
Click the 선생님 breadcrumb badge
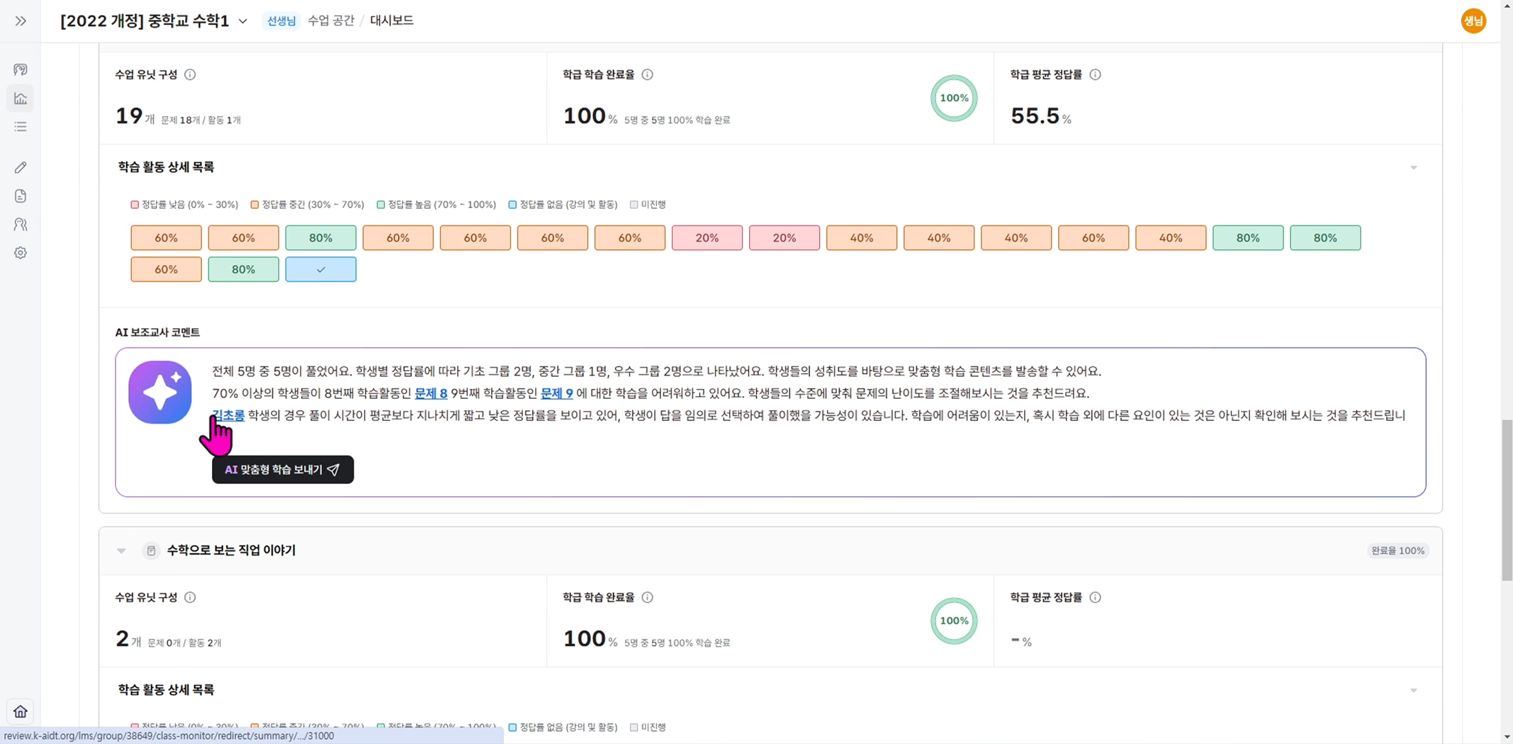click(281, 21)
